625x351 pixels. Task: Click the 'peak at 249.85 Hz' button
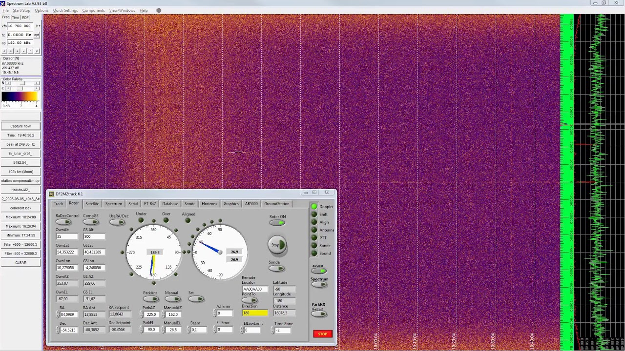coord(21,144)
